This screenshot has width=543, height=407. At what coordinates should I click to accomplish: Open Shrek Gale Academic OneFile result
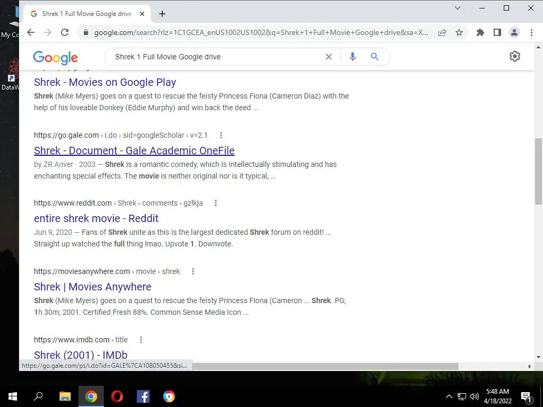[134, 151]
